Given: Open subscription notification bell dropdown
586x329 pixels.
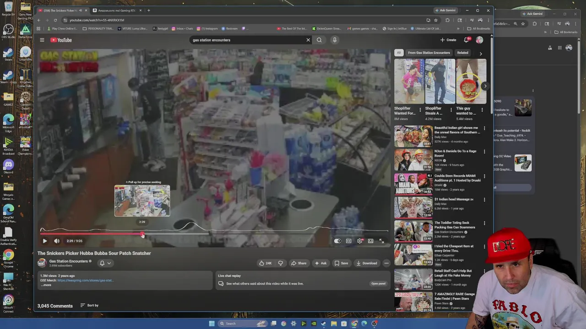Looking at the screenshot, I should [105, 263].
